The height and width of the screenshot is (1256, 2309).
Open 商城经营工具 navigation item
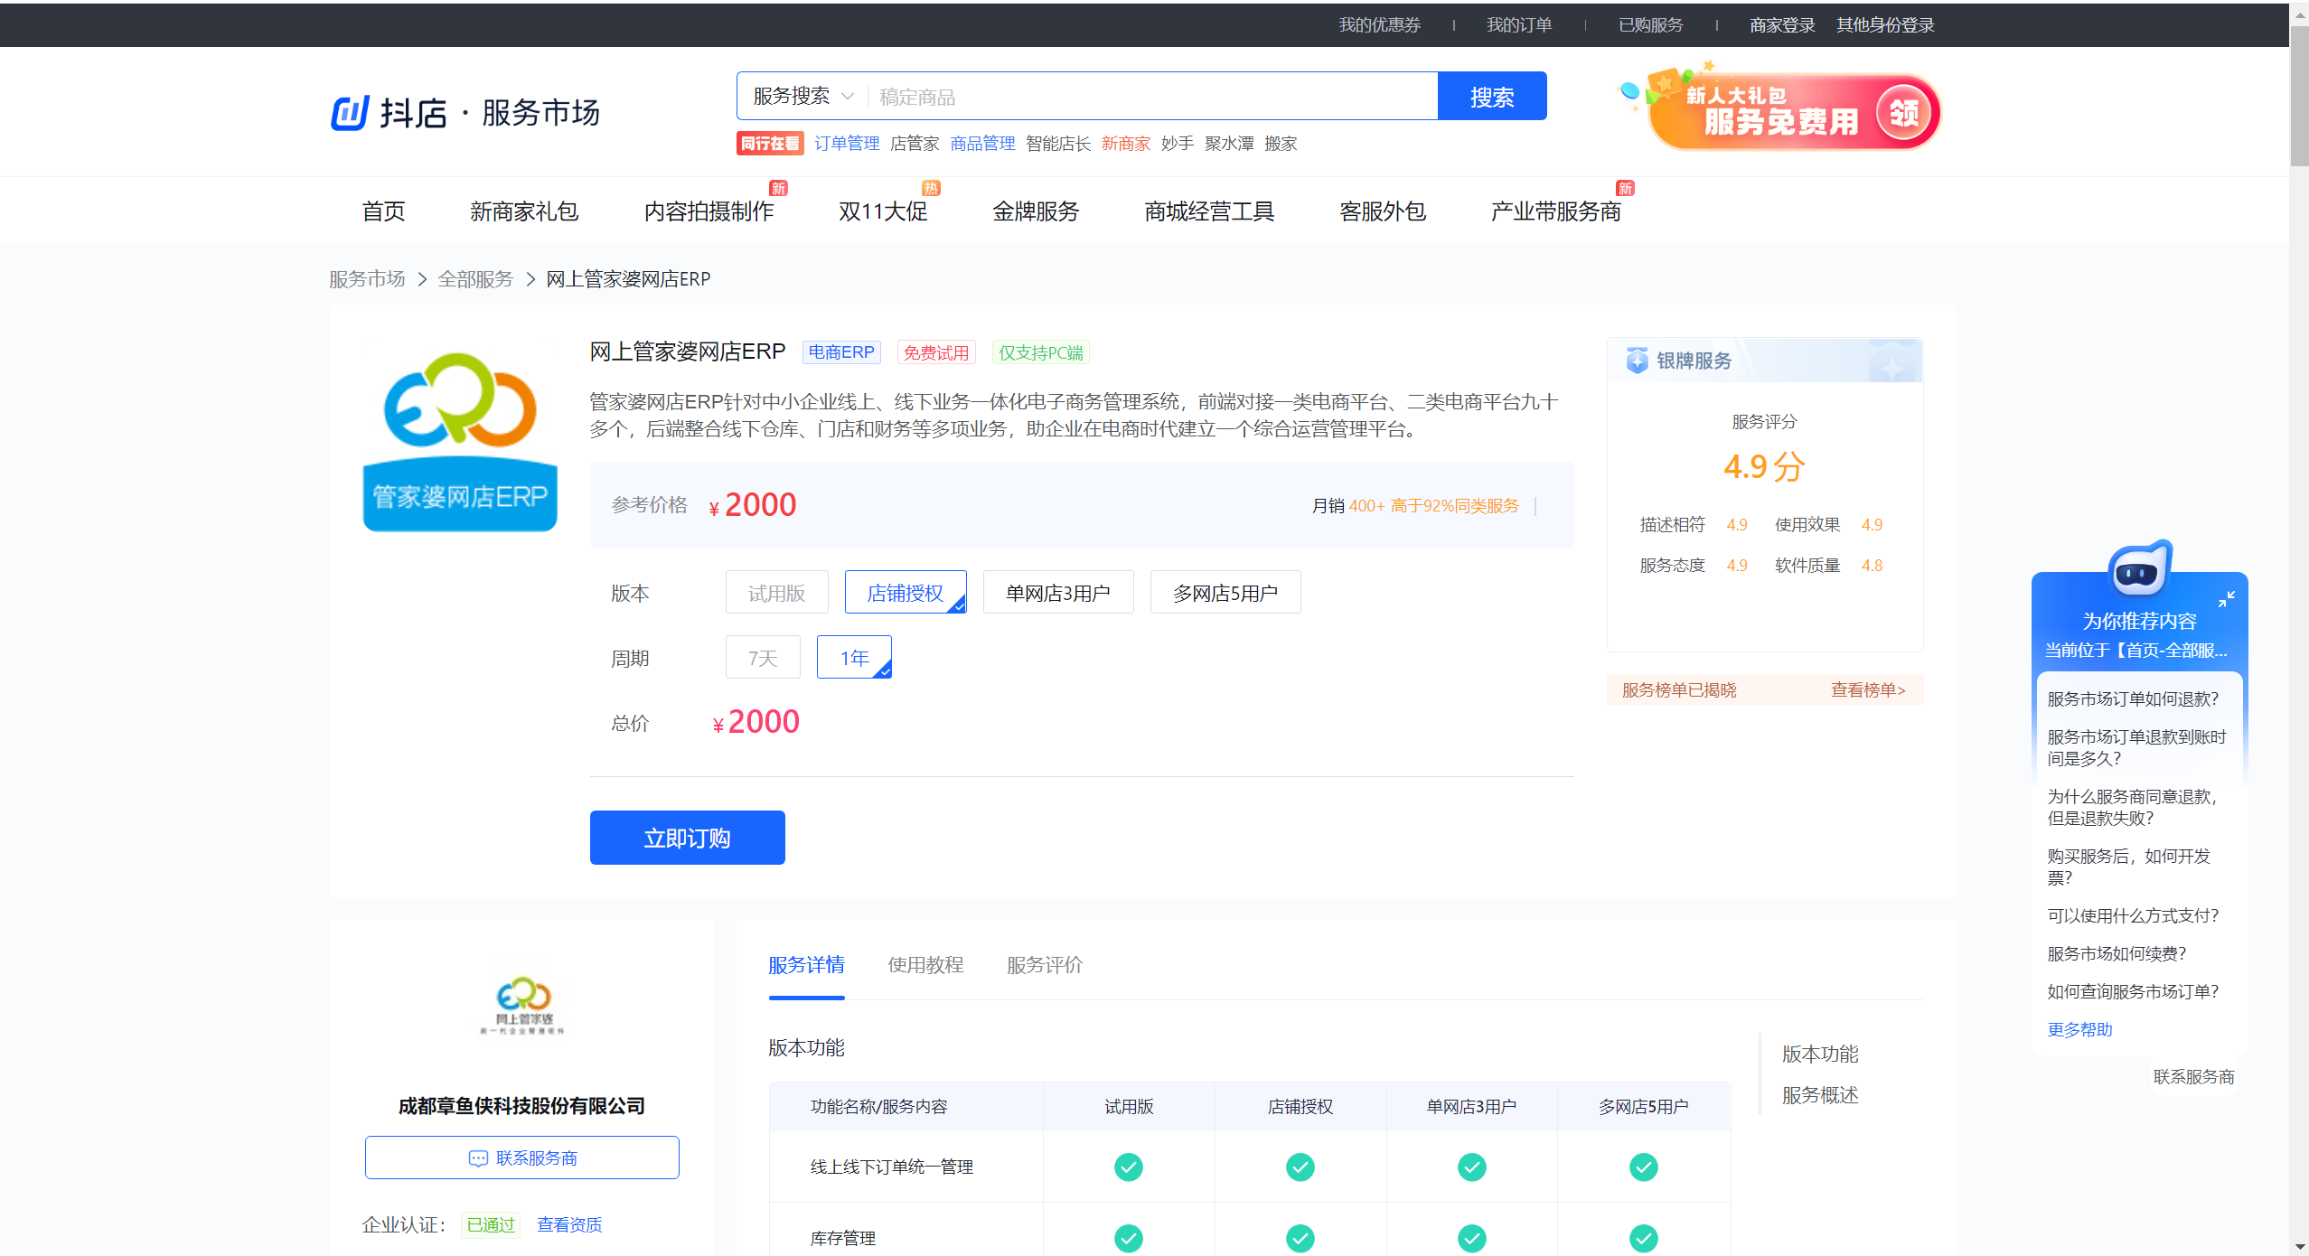tap(1209, 211)
